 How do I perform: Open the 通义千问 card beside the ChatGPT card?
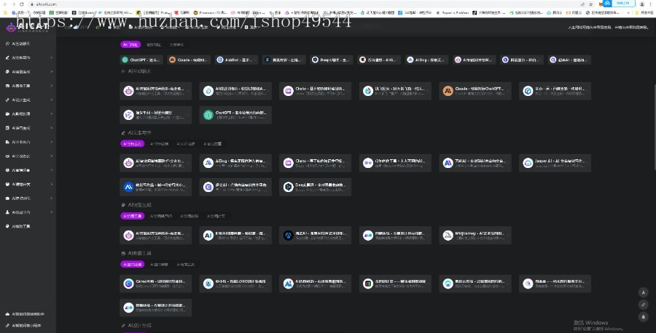156,115
